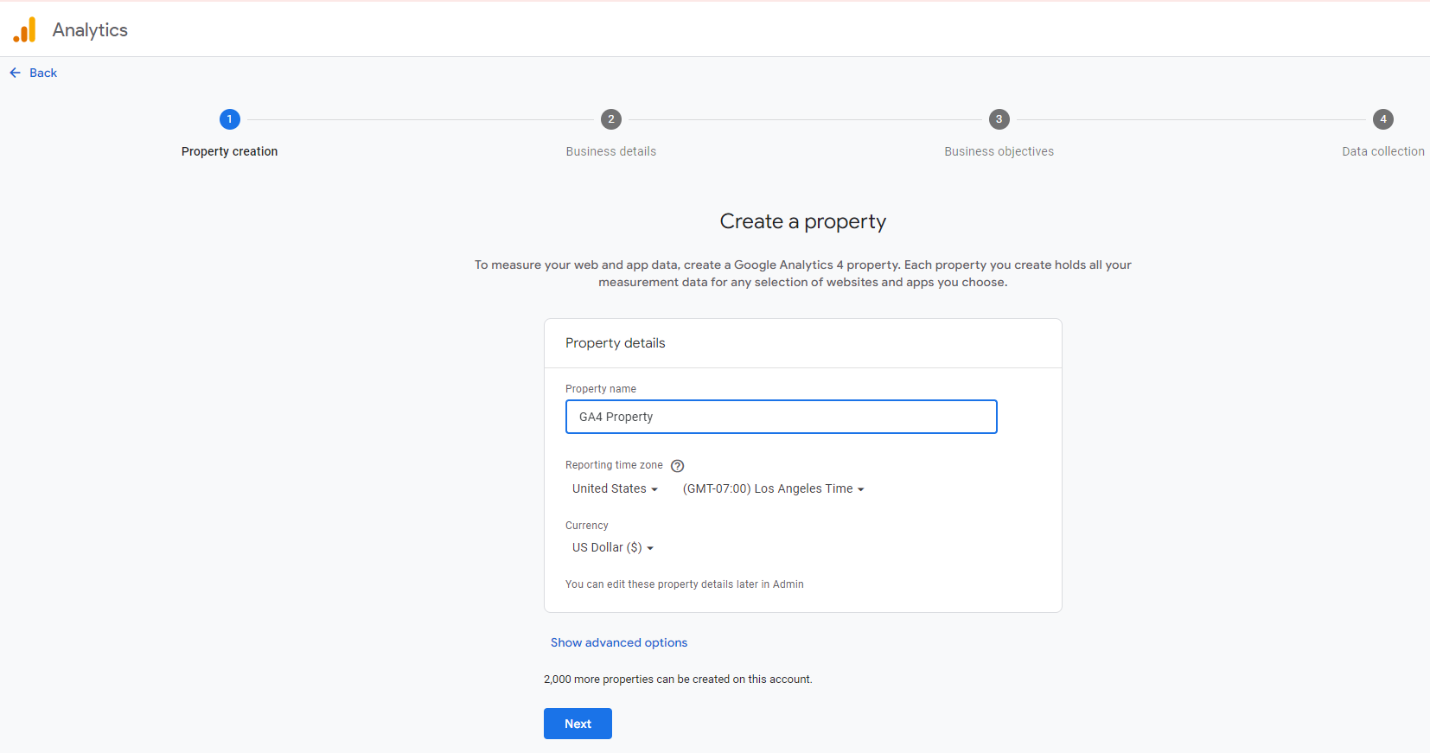Click the Data collection step label
The width and height of the screenshot is (1430, 753).
(x=1383, y=151)
